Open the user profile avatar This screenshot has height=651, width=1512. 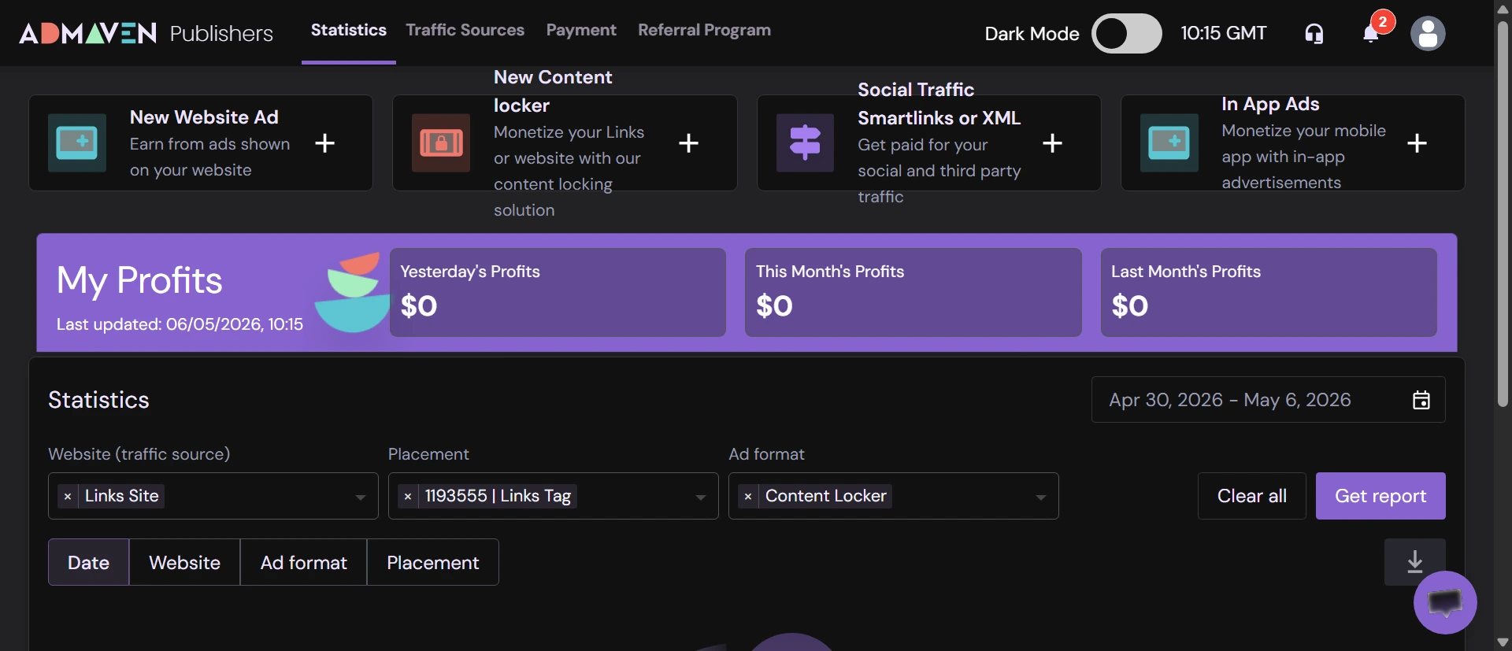tap(1428, 33)
